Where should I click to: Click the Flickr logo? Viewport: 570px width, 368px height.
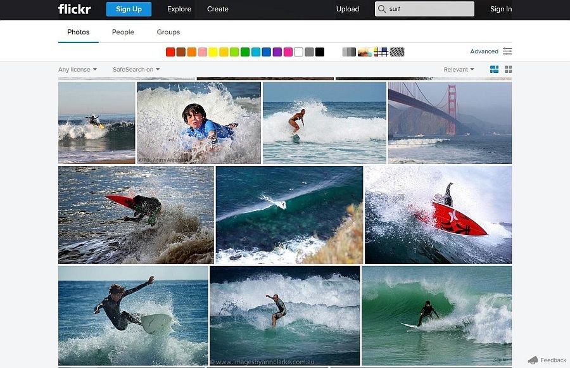point(74,9)
